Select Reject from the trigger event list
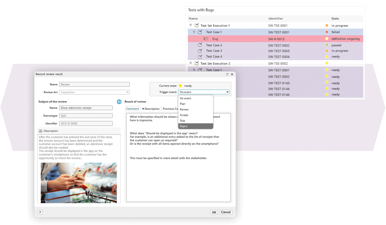 tap(196, 126)
